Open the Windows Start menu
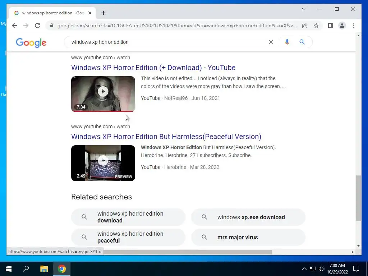 (9, 269)
